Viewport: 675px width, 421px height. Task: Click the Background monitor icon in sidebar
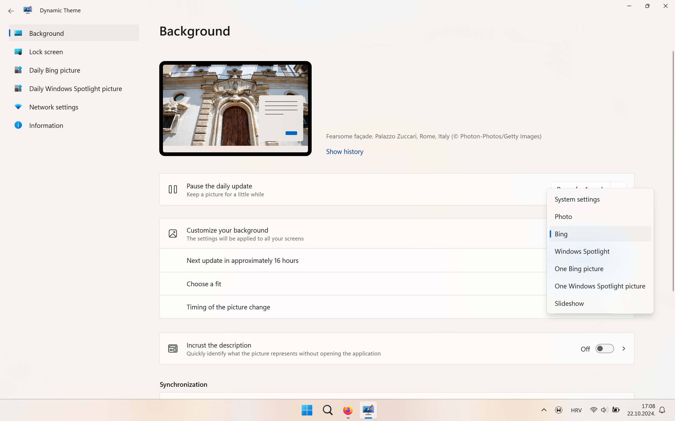tap(18, 33)
